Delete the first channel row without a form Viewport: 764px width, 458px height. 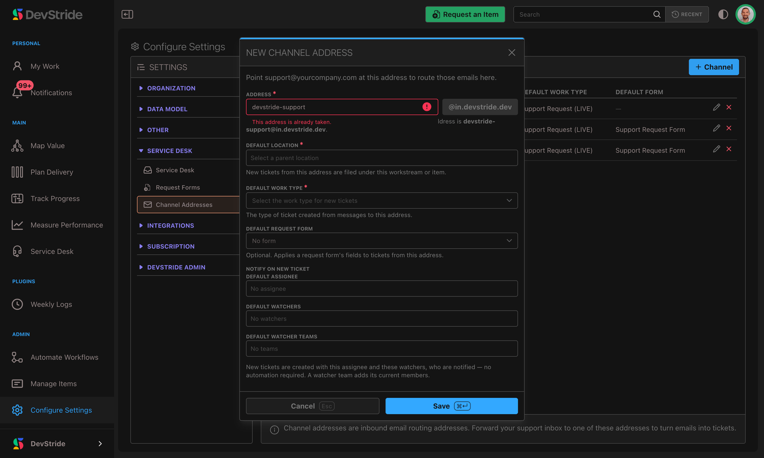729,107
